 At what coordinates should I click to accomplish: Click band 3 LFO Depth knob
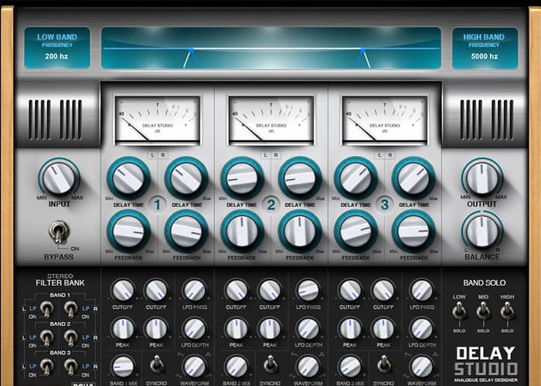tap(422, 328)
